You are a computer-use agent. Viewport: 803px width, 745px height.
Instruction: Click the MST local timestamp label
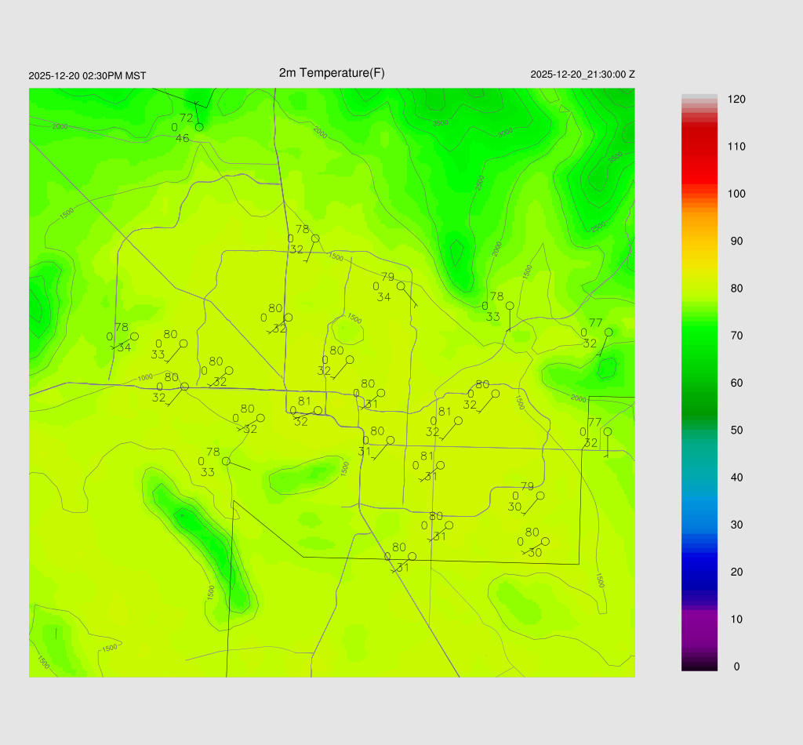pyautogui.click(x=87, y=76)
